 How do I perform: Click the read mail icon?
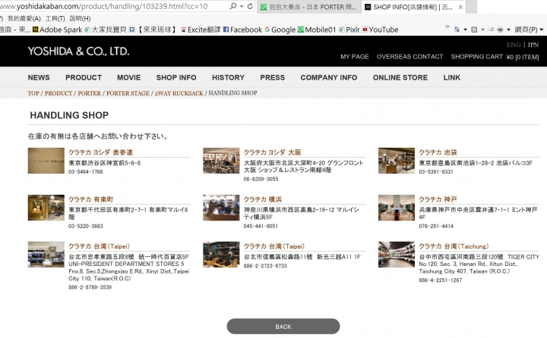click(x=491, y=30)
